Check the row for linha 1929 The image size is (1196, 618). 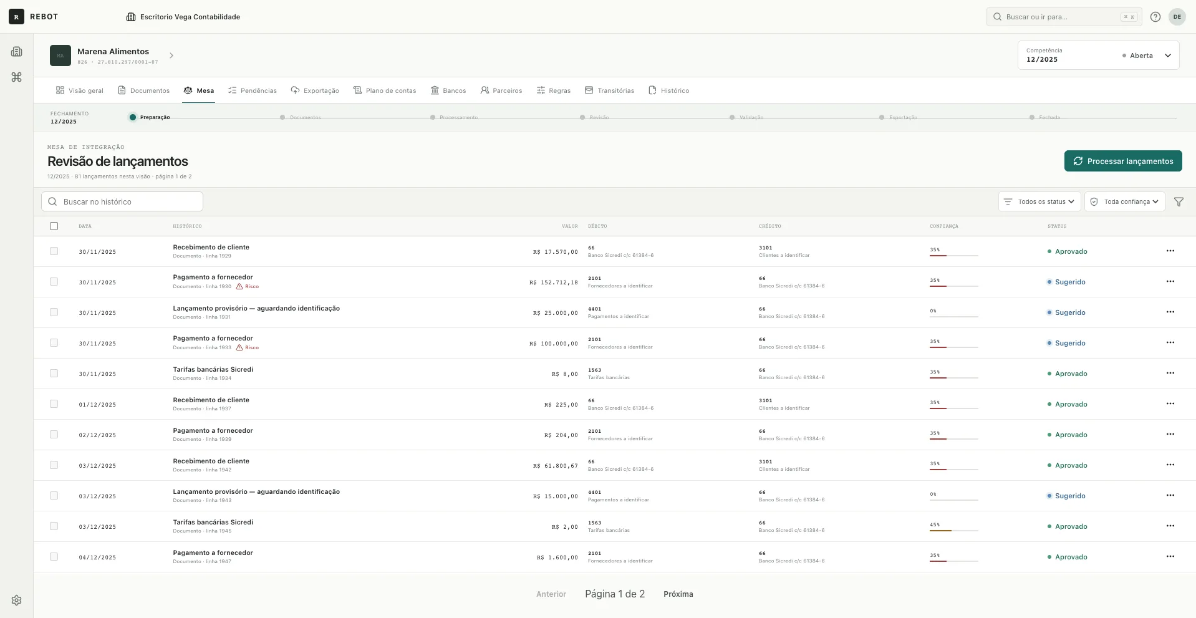click(54, 251)
